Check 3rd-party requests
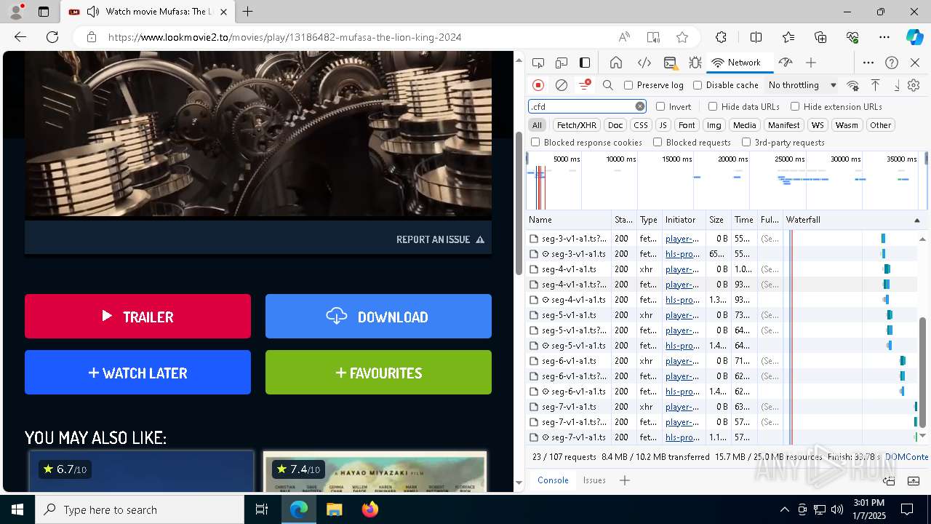The width and height of the screenshot is (931, 524). pos(746,143)
